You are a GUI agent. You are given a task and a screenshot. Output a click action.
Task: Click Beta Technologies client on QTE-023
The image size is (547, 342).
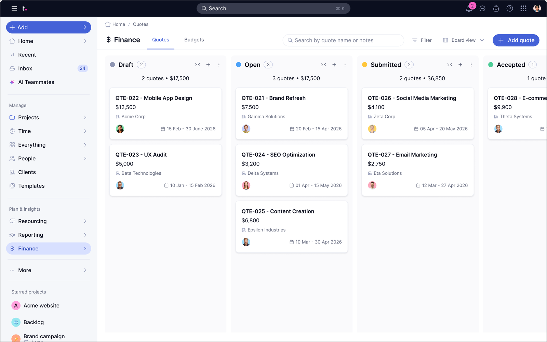pyautogui.click(x=138, y=173)
